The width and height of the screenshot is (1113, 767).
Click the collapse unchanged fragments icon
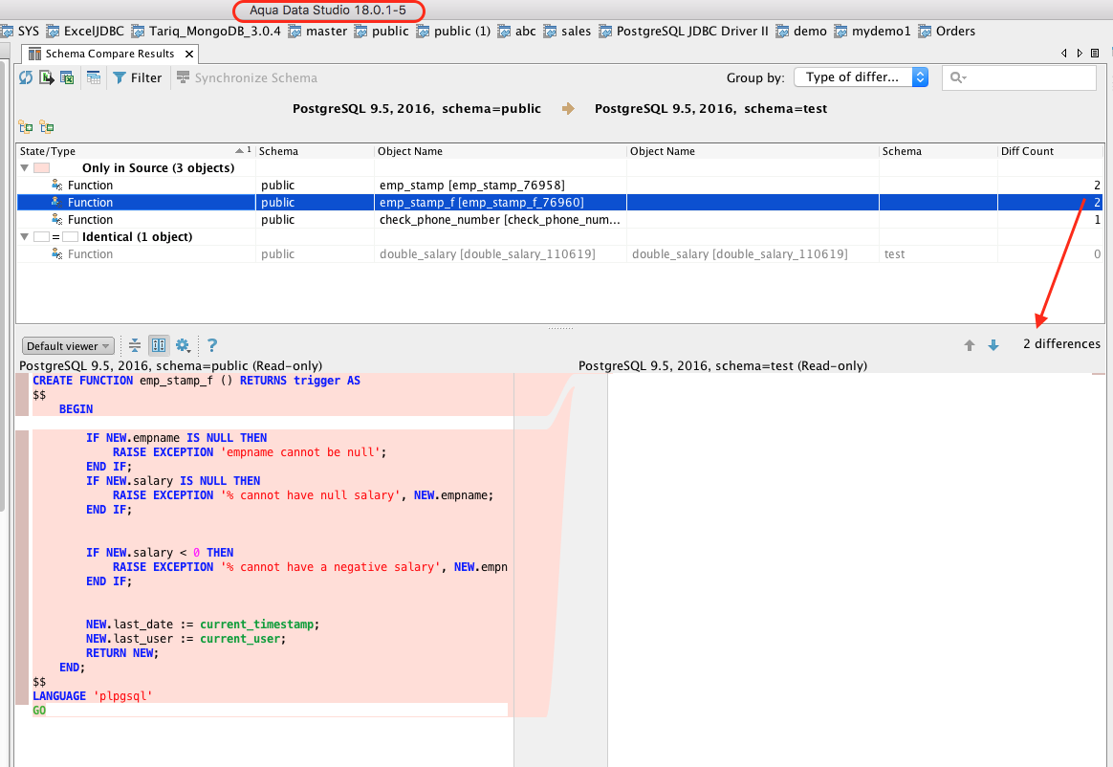point(134,345)
